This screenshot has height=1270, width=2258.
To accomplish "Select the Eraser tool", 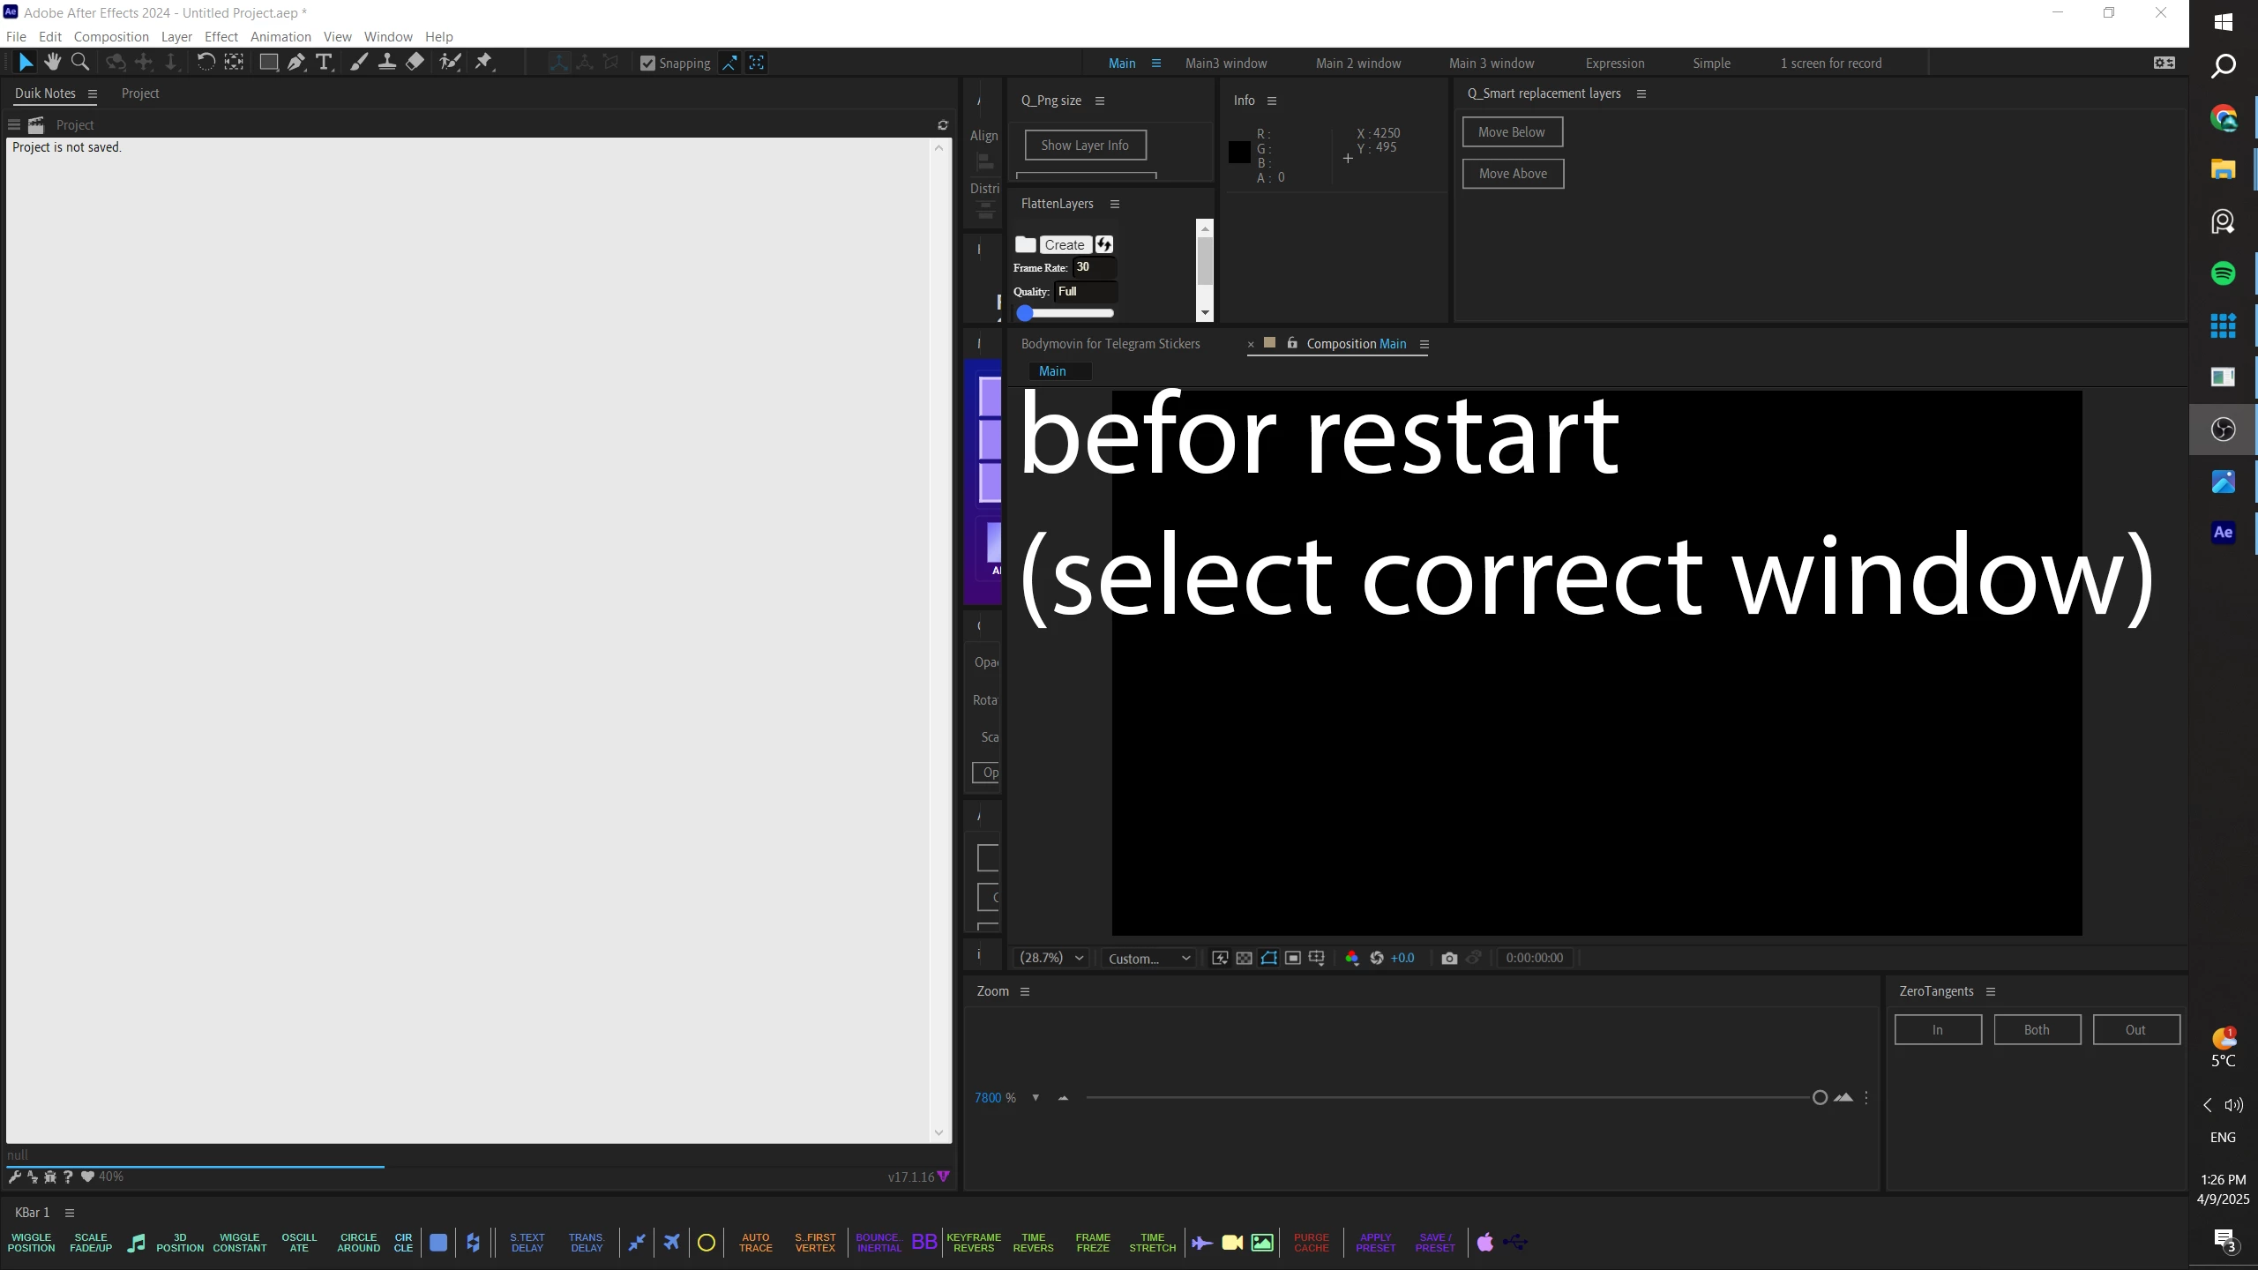I will point(415,62).
